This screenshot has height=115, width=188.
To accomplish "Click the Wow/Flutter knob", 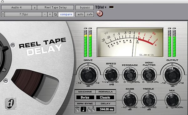I will coord(149,75).
